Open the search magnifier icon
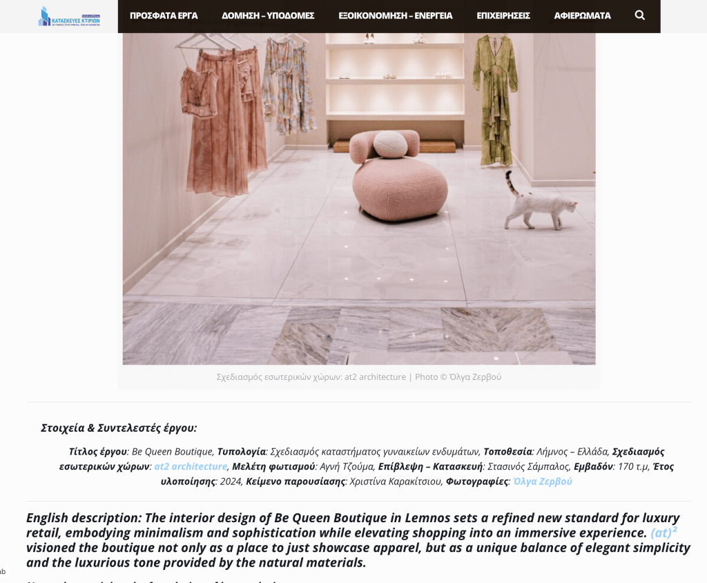707x583 pixels. 639,15
